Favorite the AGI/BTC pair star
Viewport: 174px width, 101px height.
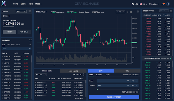tap(2, 66)
